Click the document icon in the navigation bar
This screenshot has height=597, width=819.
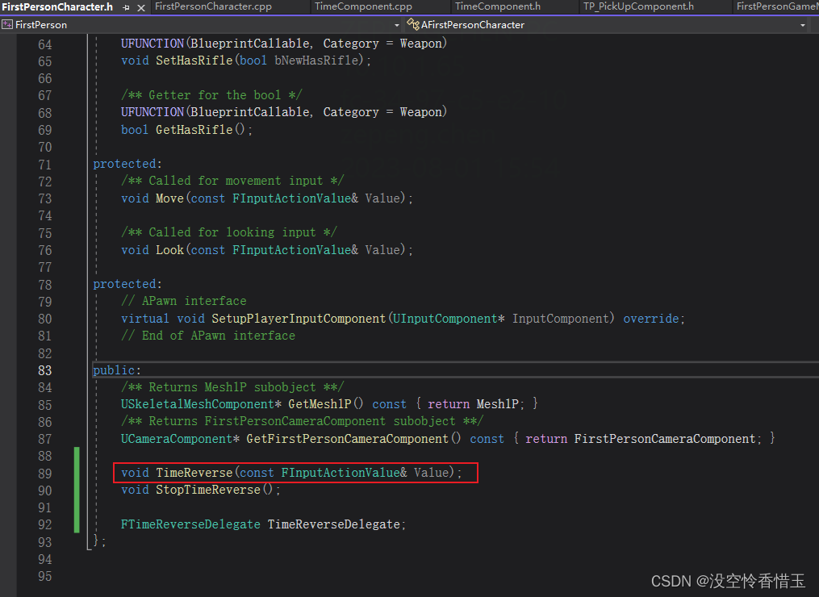pyautogui.click(x=7, y=25)
